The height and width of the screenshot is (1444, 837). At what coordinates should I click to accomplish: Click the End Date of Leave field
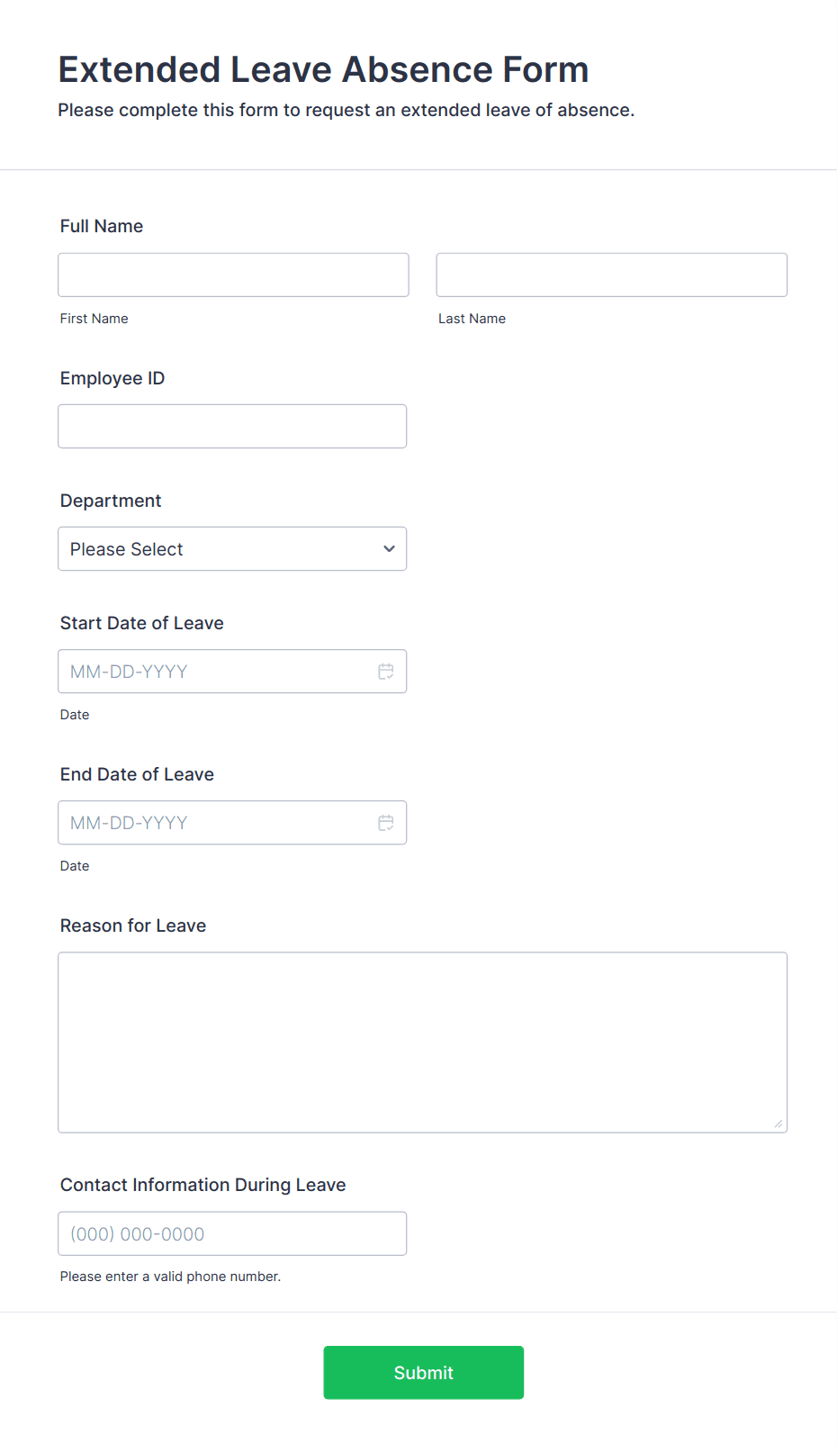tap(216, 822)
